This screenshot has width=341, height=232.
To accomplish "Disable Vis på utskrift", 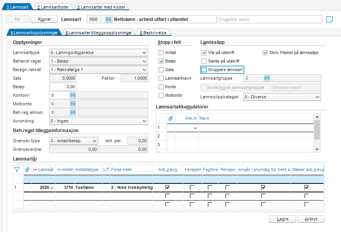I will [204, 53].
